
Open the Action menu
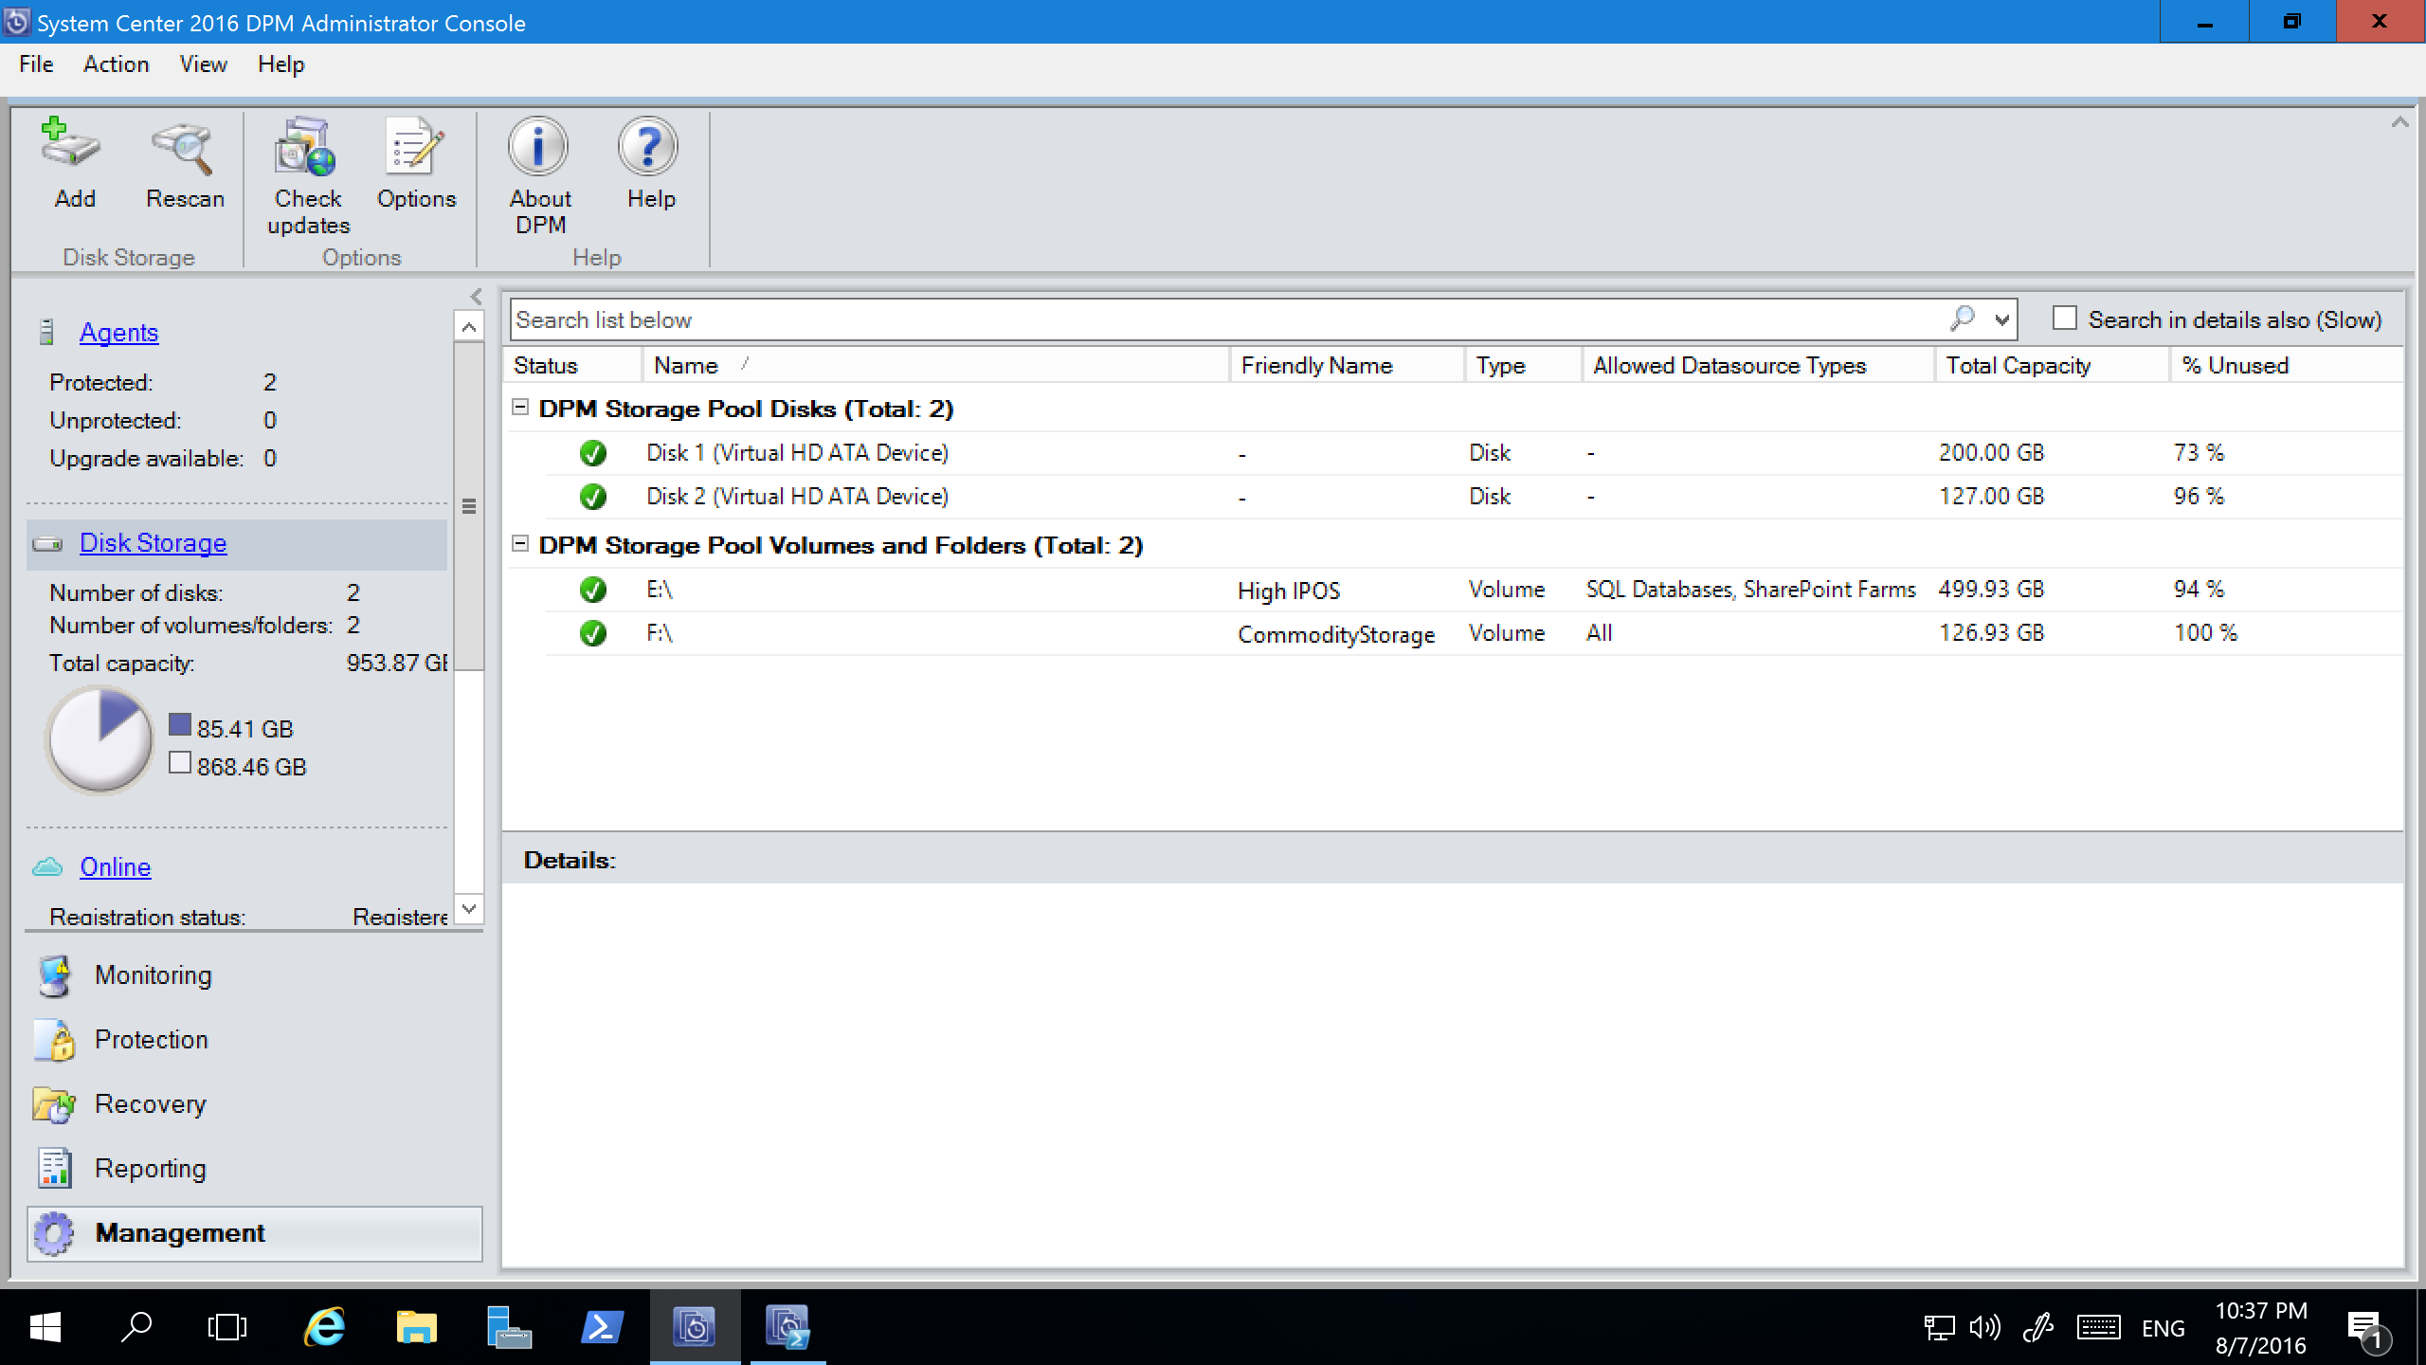click(x=115, y=65)
